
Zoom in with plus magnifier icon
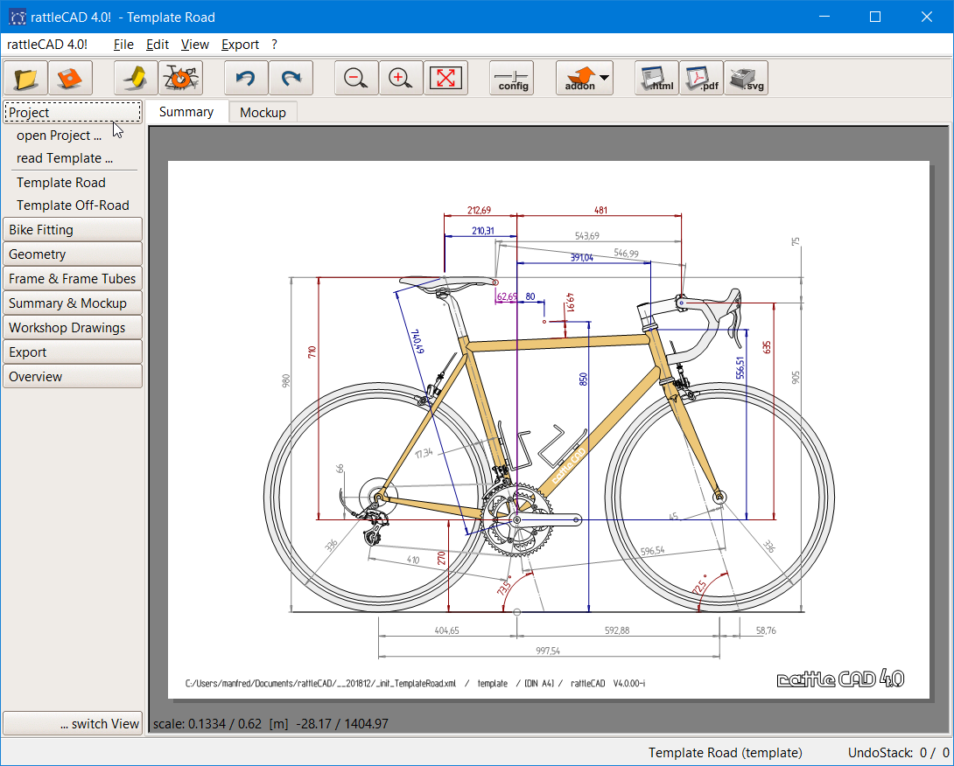coord(401,78)
